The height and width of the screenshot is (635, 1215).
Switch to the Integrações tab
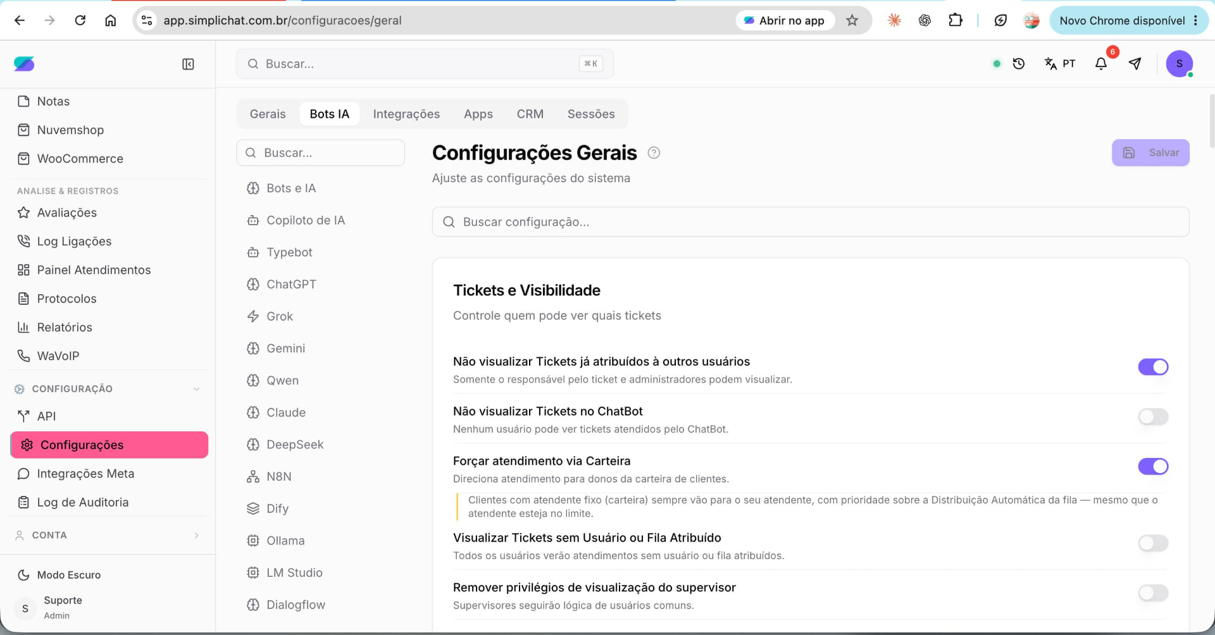406,114
